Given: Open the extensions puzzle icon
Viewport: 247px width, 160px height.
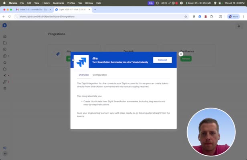Looking at the screenshot, I should coord(212,16).
